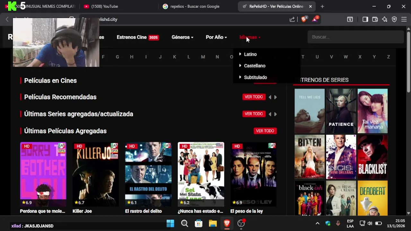
Task: Click VER TODO for Últimas Películas Agregadas
Action: (265, 131)
